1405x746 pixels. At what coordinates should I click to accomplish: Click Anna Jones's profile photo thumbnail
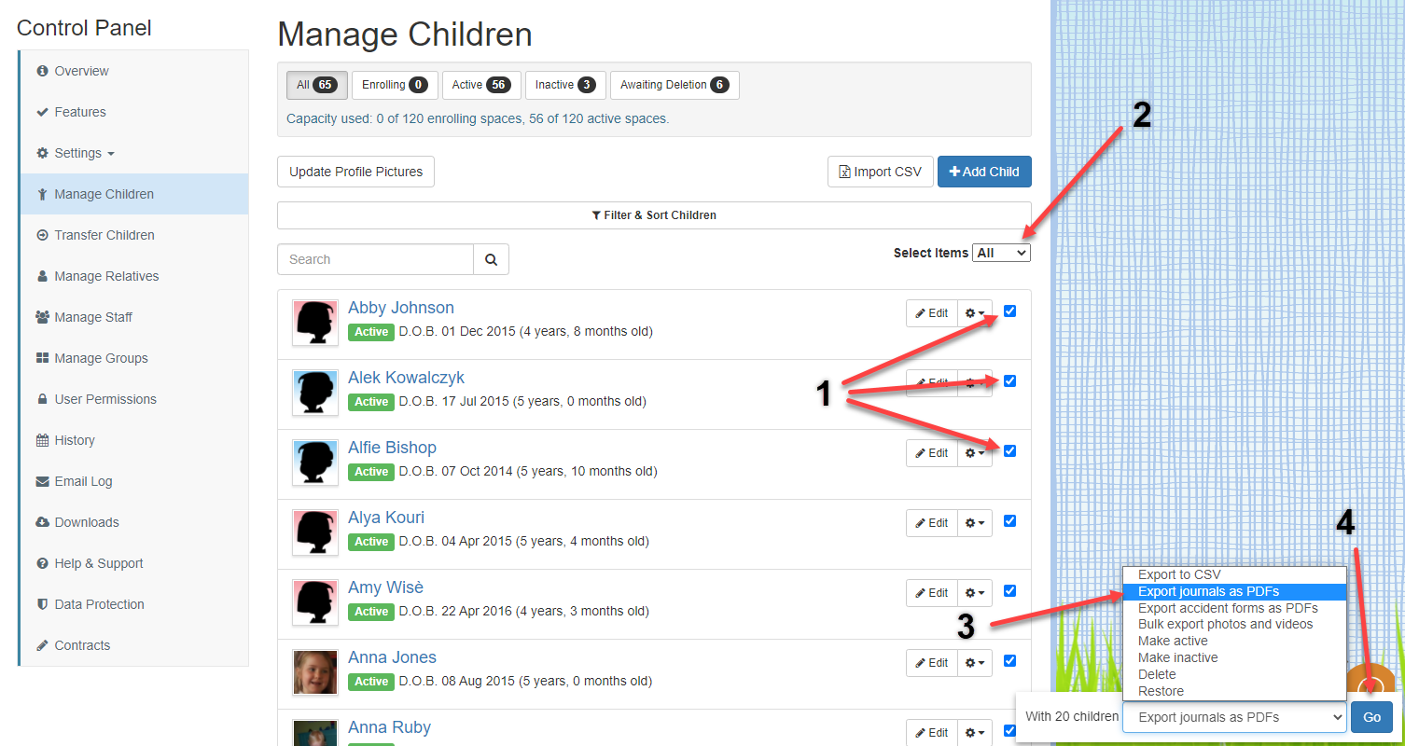(315, 672)
